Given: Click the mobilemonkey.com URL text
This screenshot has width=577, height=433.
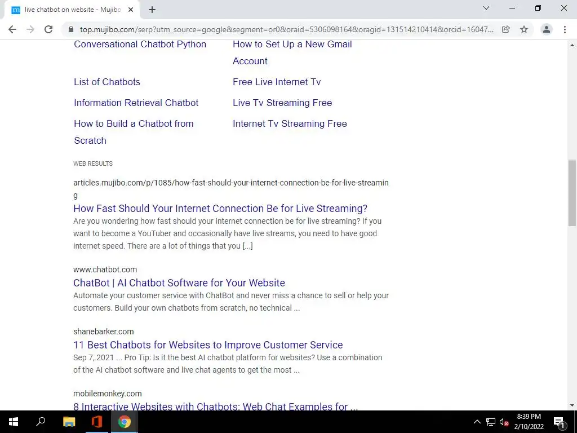Looking at the screenshot, I should pos(108,394).
